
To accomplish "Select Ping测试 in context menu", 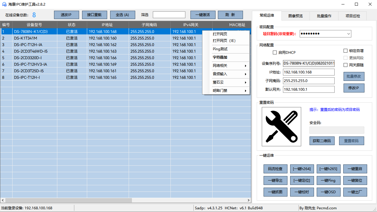I will 226,49.
